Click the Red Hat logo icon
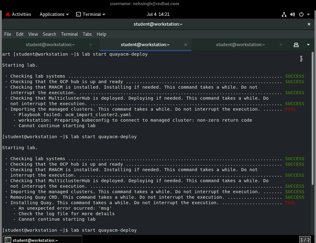The width and height of the screenshot is (316, 243). click(8, 14)
